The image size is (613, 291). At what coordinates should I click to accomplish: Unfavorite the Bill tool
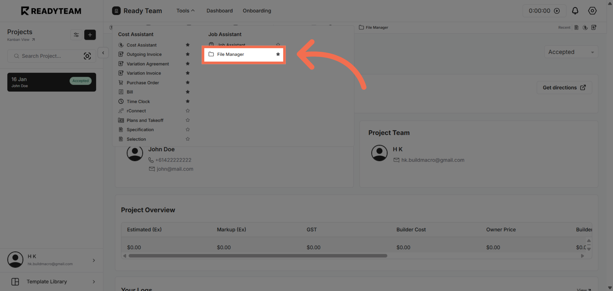pyautogui.click(x=188, y=92)
